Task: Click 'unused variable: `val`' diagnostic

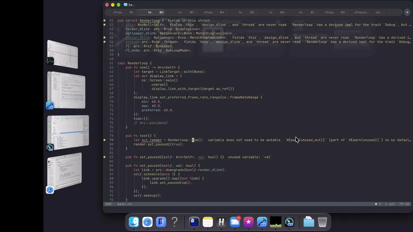Action: 250,157
